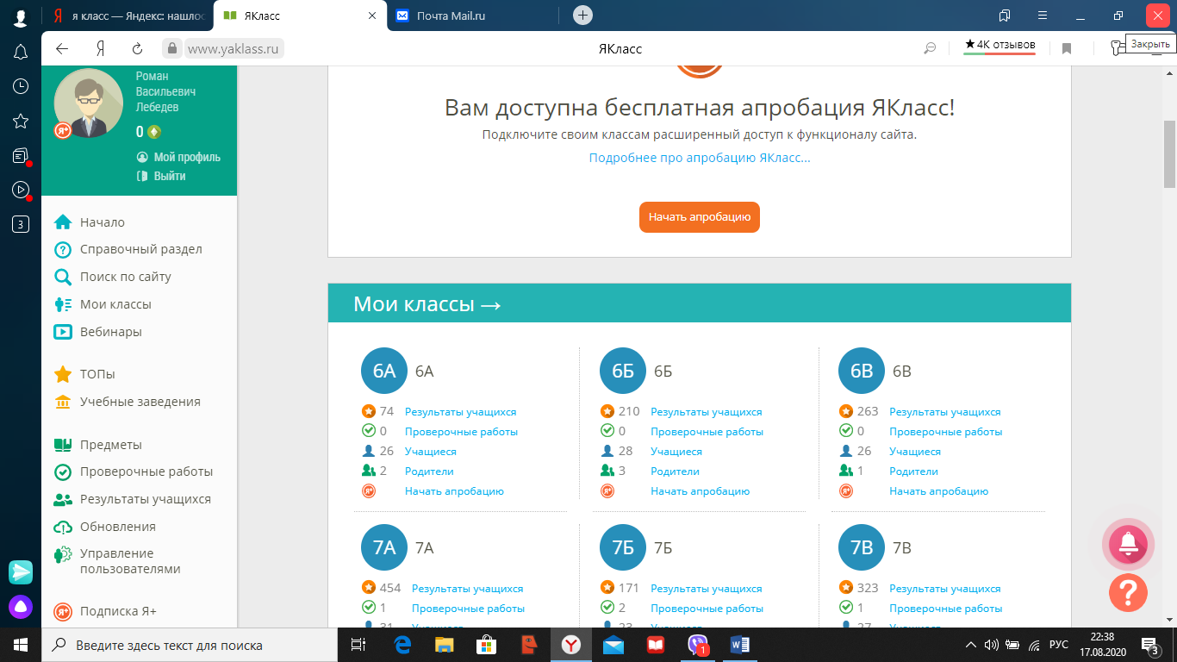Click the 7Б class circle badge

point(622,548)
